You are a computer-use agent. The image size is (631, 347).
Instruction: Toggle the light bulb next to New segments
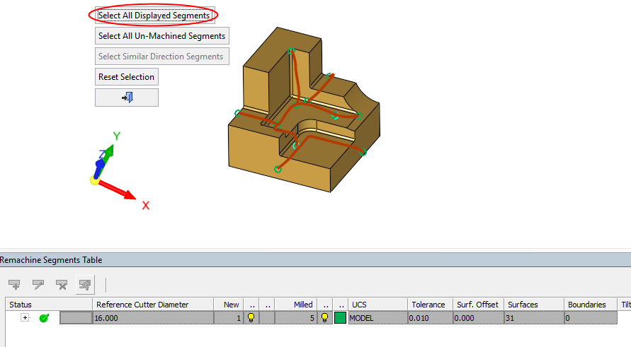click(x=251, y=318)
